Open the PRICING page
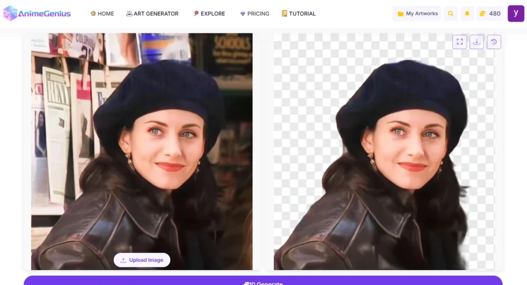The image size is (527, 285). [x=255, y=14]
